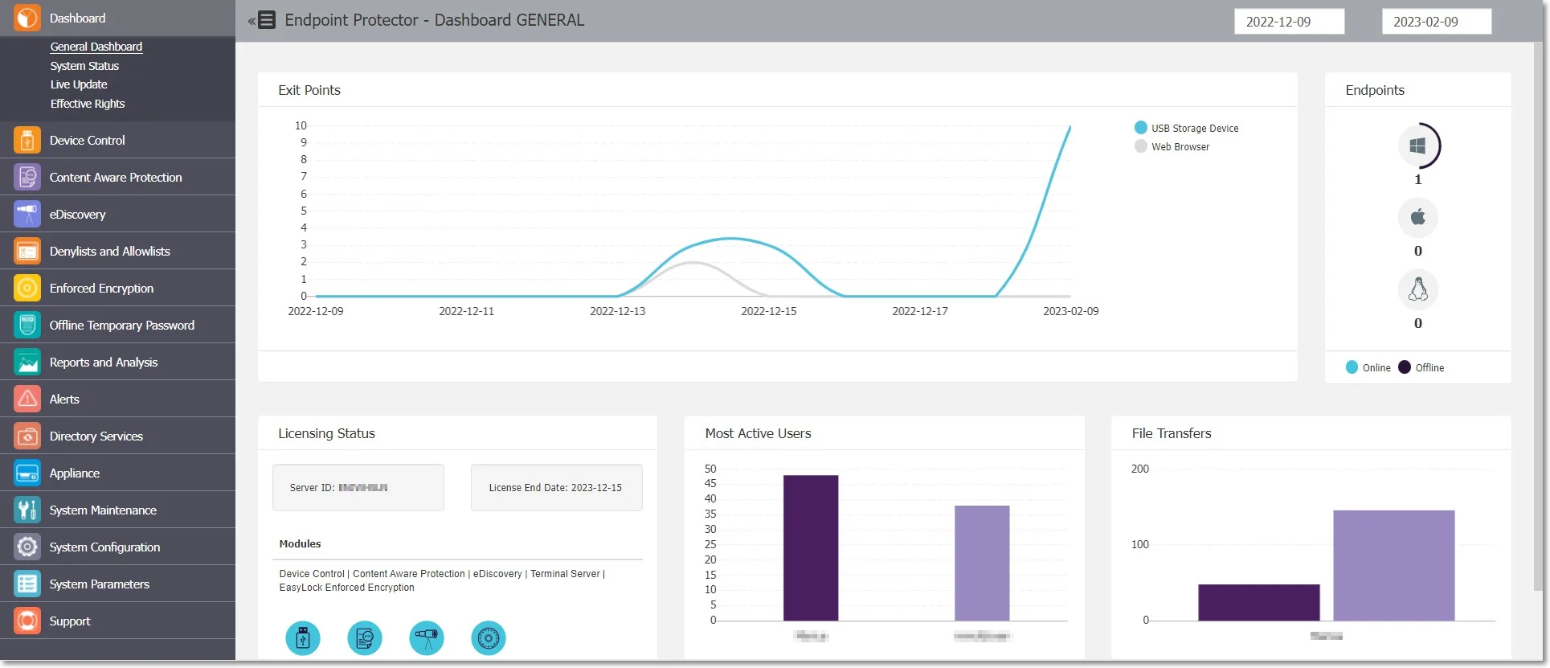
Task: Click the light purple File Transfers bar
Action: (x=1394, y=565)
